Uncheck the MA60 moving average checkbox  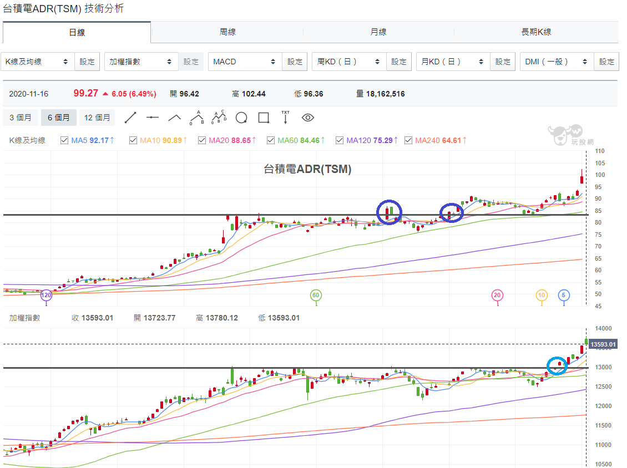(x=271, y=140)
